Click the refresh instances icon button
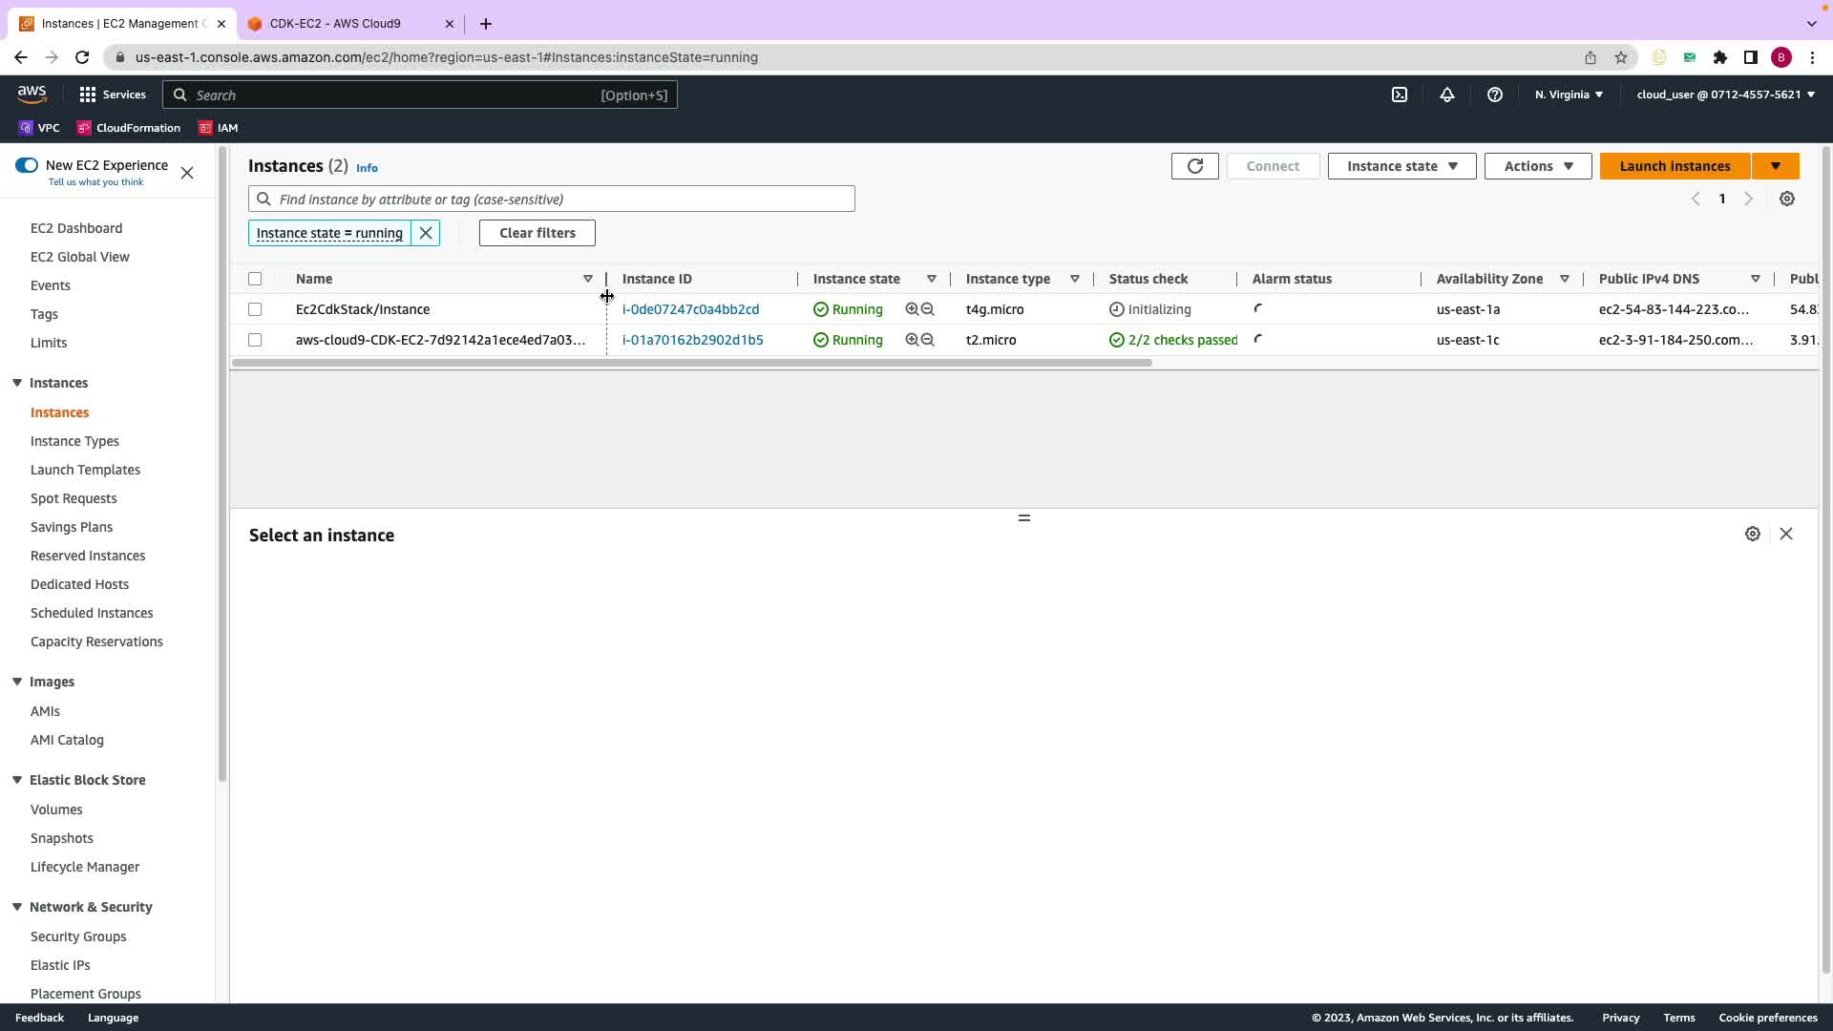This screenshot has width=1833, height=1031. 1194,166
